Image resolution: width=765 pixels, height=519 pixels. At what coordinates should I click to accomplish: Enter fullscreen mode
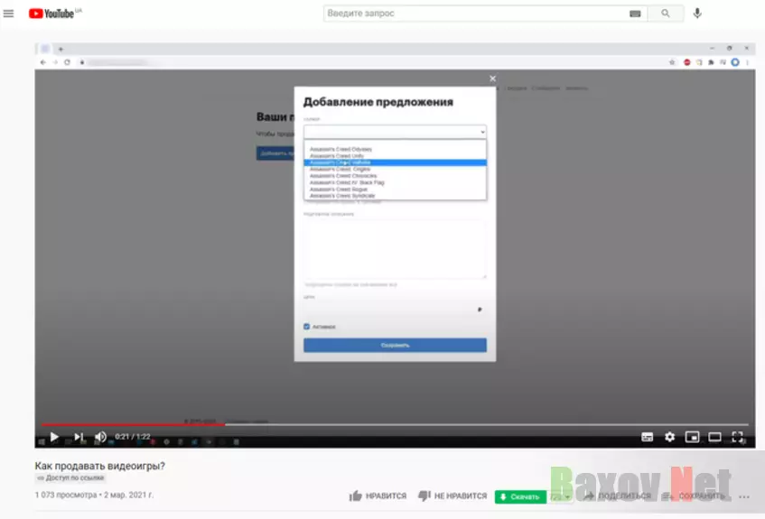coord(737,437)
